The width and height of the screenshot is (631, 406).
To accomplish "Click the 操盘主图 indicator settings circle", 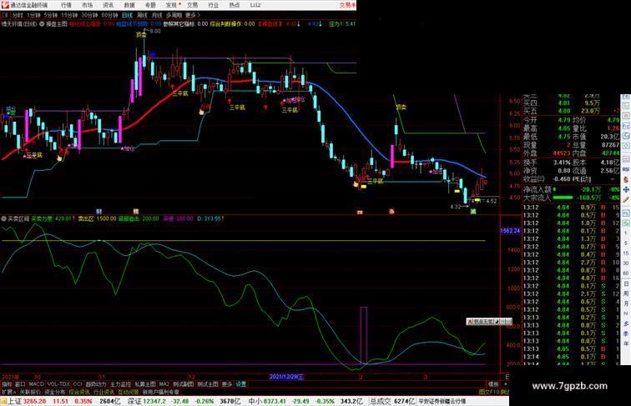I will pos(42,24).
